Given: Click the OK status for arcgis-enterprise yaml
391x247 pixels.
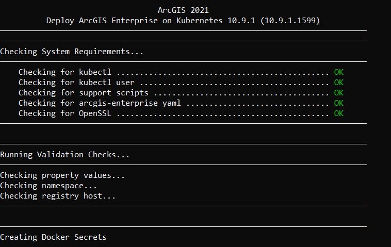Looking at the screenshot, I should coord(338,103).
